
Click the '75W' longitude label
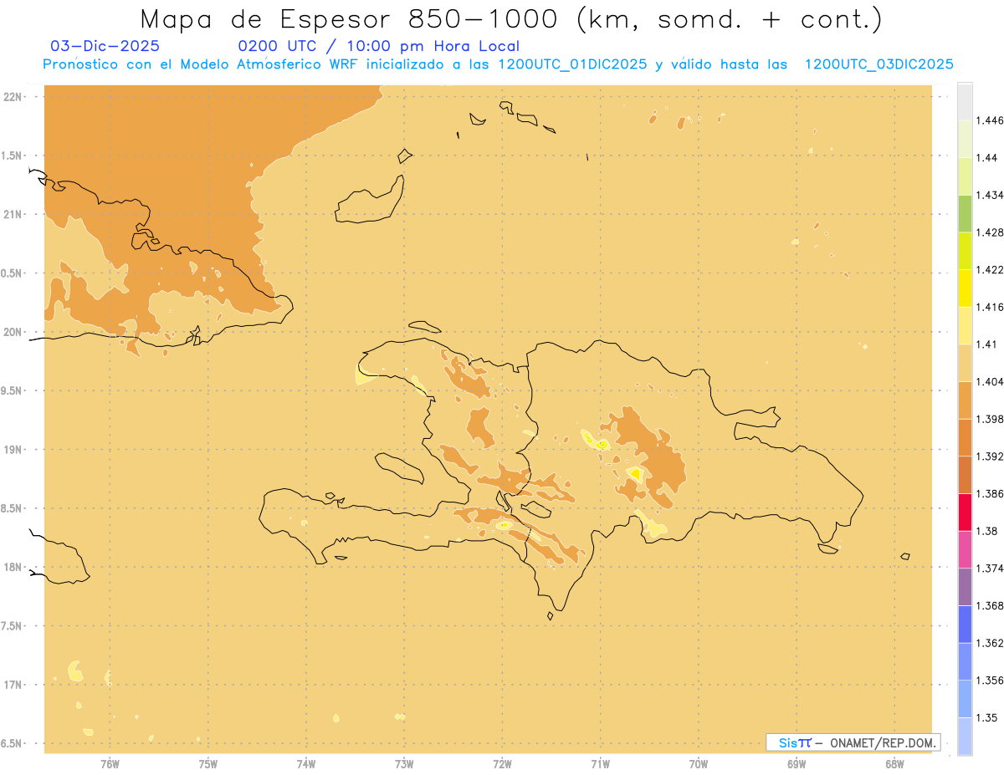207,763
